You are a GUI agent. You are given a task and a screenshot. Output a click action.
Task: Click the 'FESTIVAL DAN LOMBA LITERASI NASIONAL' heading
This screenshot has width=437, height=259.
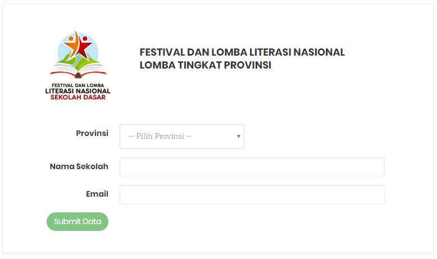pyautogui.click(x=242, y=52)
